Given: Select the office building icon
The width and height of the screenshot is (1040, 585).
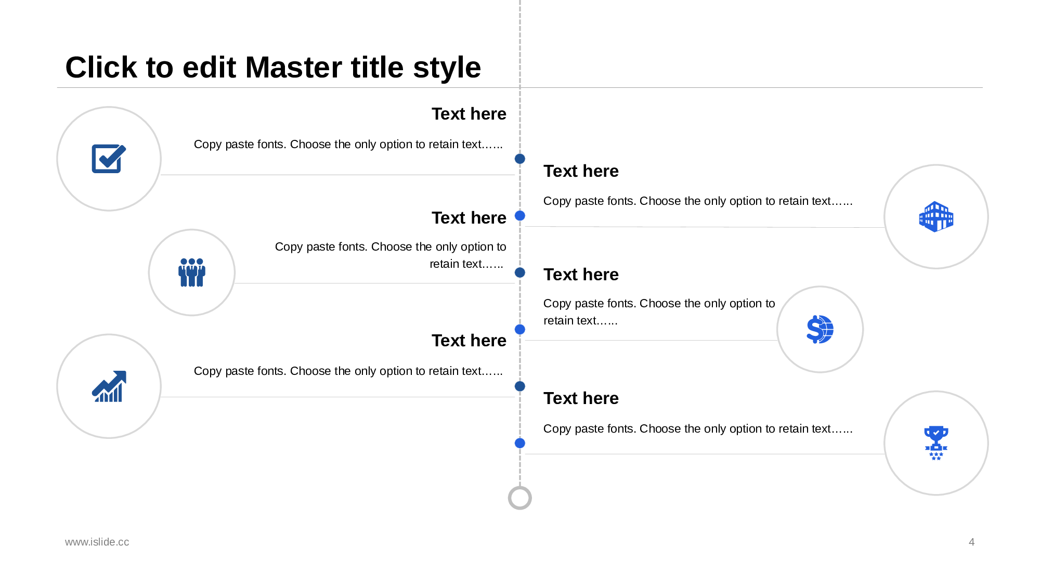Looking at the screenshot, I should pyautogui.click(x=936, y=216).
